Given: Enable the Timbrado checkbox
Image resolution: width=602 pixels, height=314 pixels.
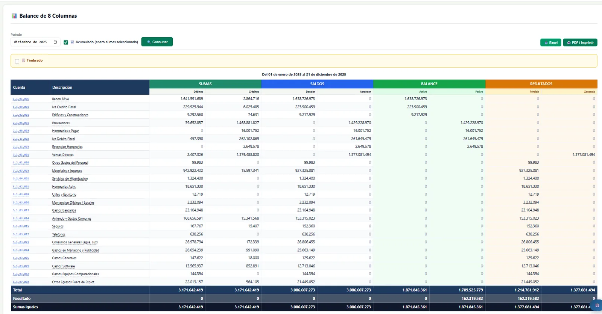Looking at the screenshot, I should click(x=17, y=61).
